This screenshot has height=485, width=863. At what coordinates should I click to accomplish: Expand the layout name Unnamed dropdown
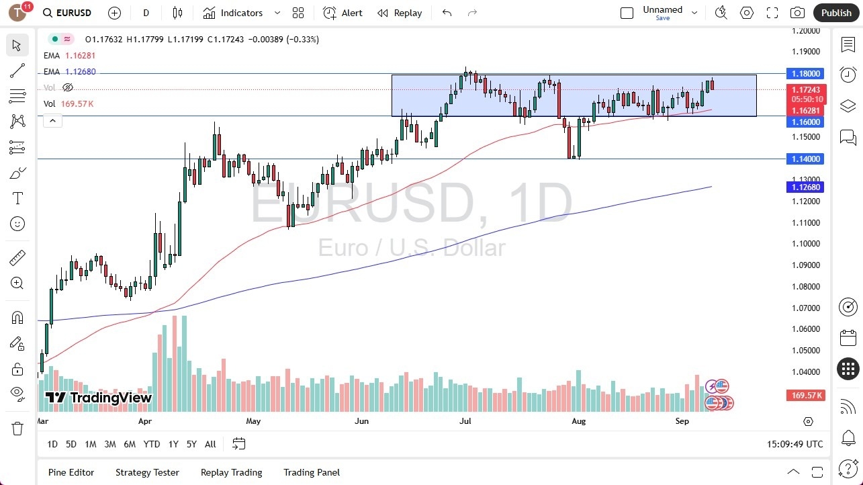click(694, 11)
